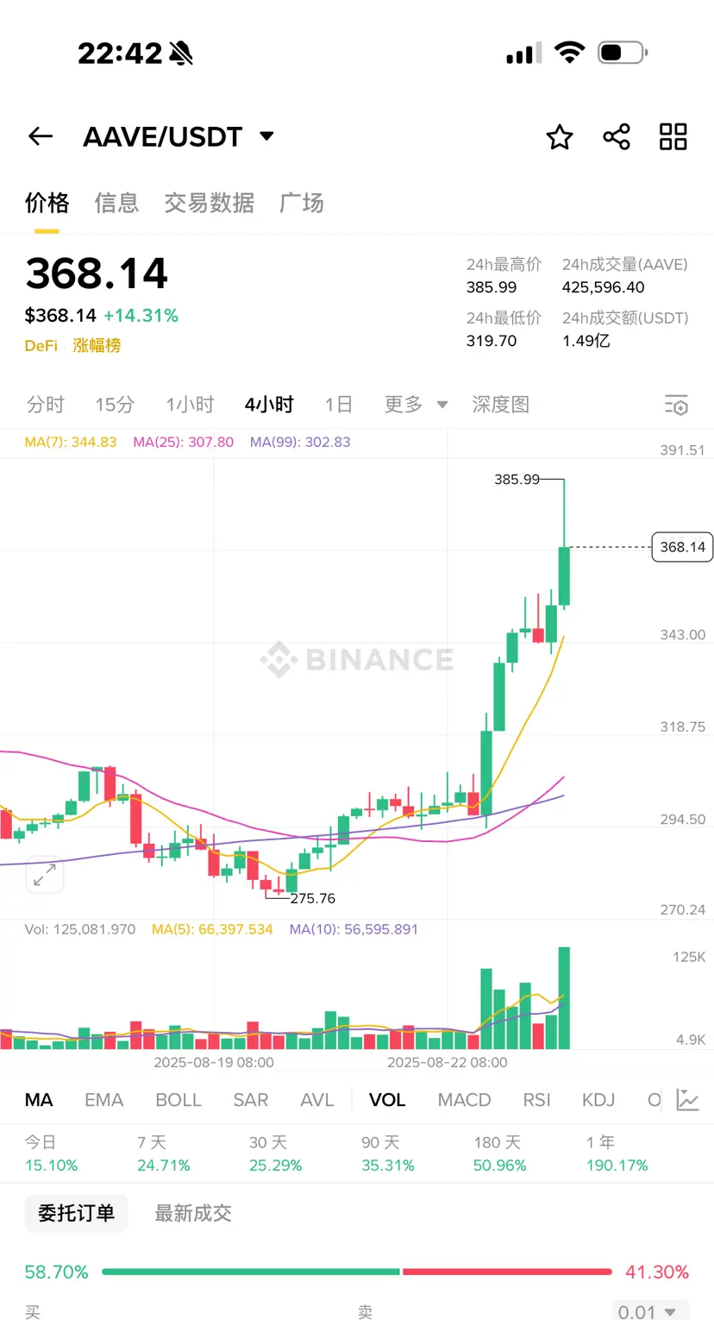Tap the 368.14 current price label on chart
This screenshot has height=1320, width=714.
pyautogui.click(x=682, y=547)
